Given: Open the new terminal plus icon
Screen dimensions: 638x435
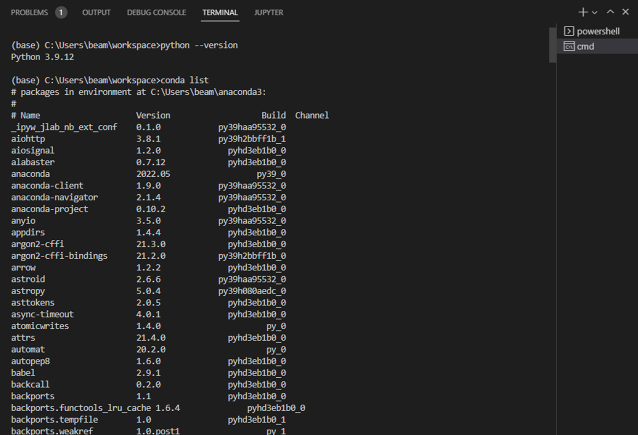Looking at the screenshot, I should tap(583, 12).
